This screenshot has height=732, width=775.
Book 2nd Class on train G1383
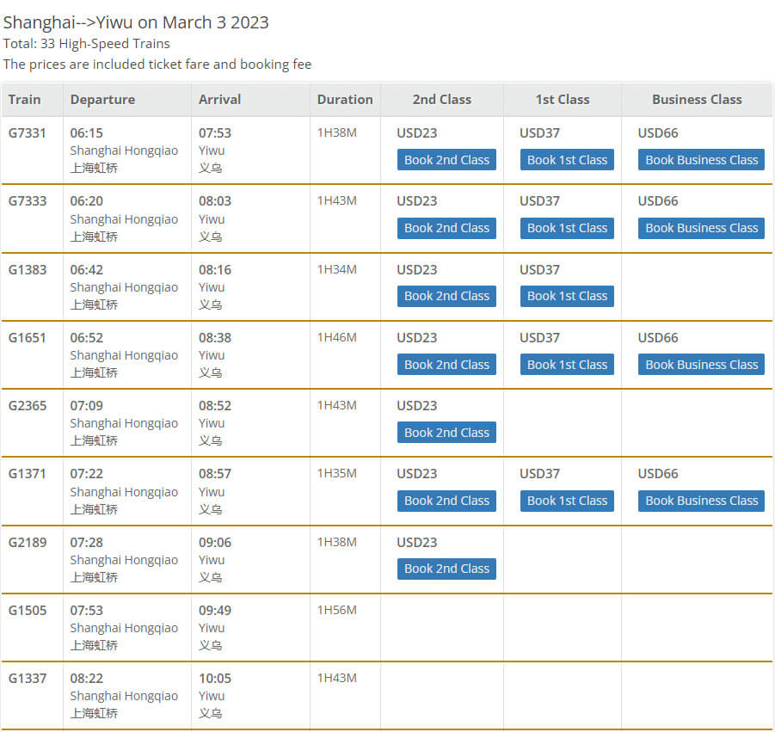tap(446, 296)
